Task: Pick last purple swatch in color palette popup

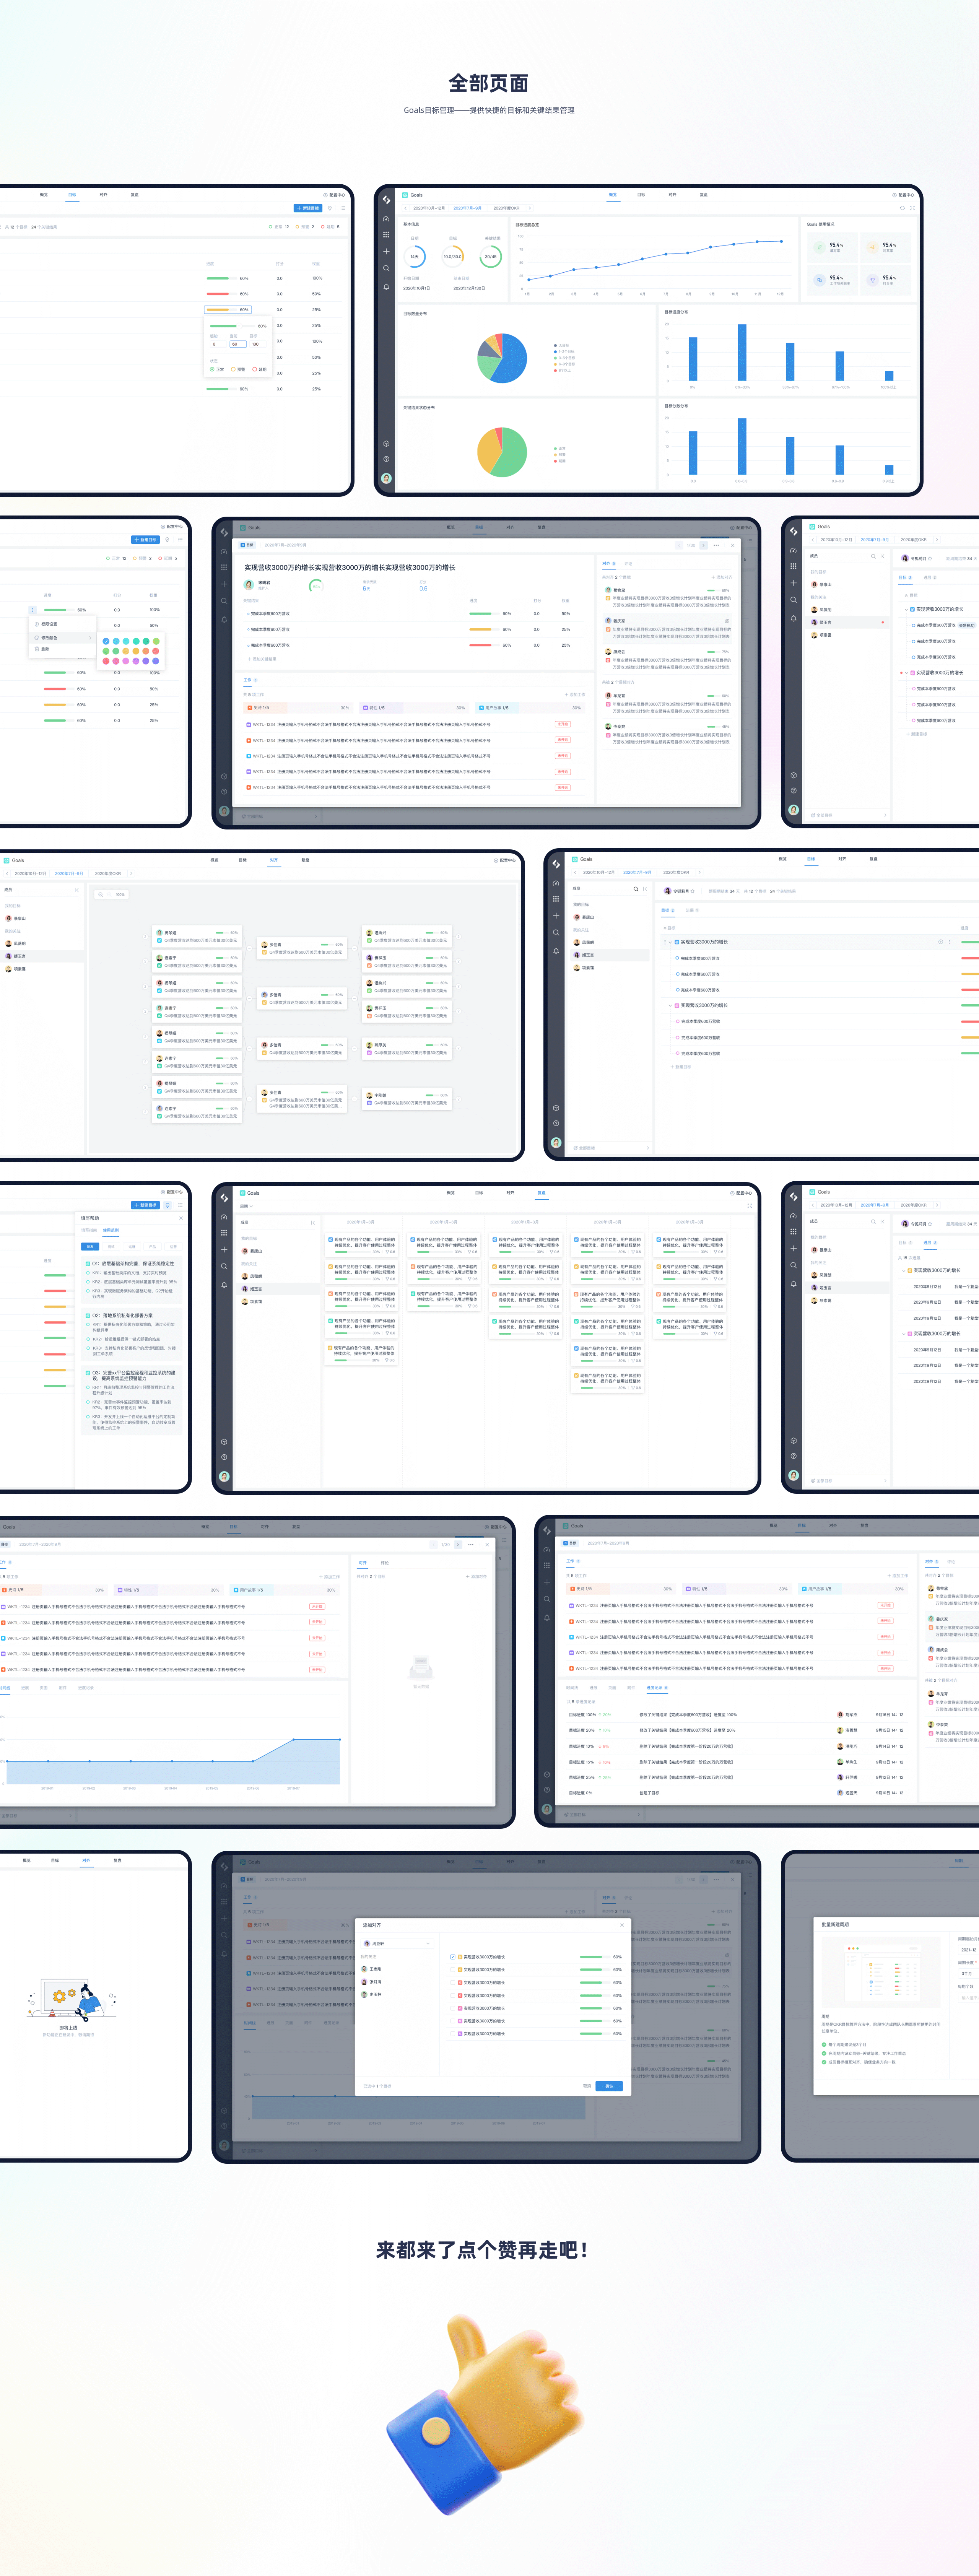Action: [156, 661]
